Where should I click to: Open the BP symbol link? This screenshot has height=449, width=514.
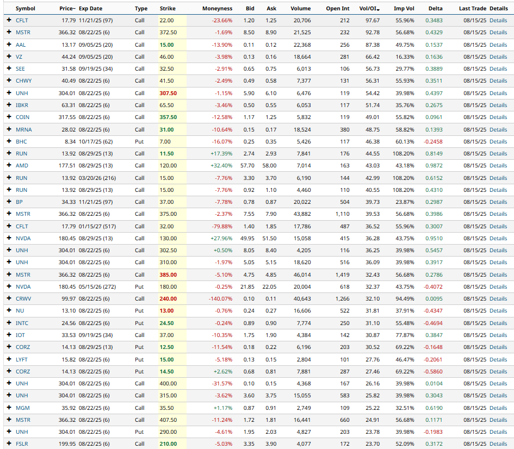point(19,202)
